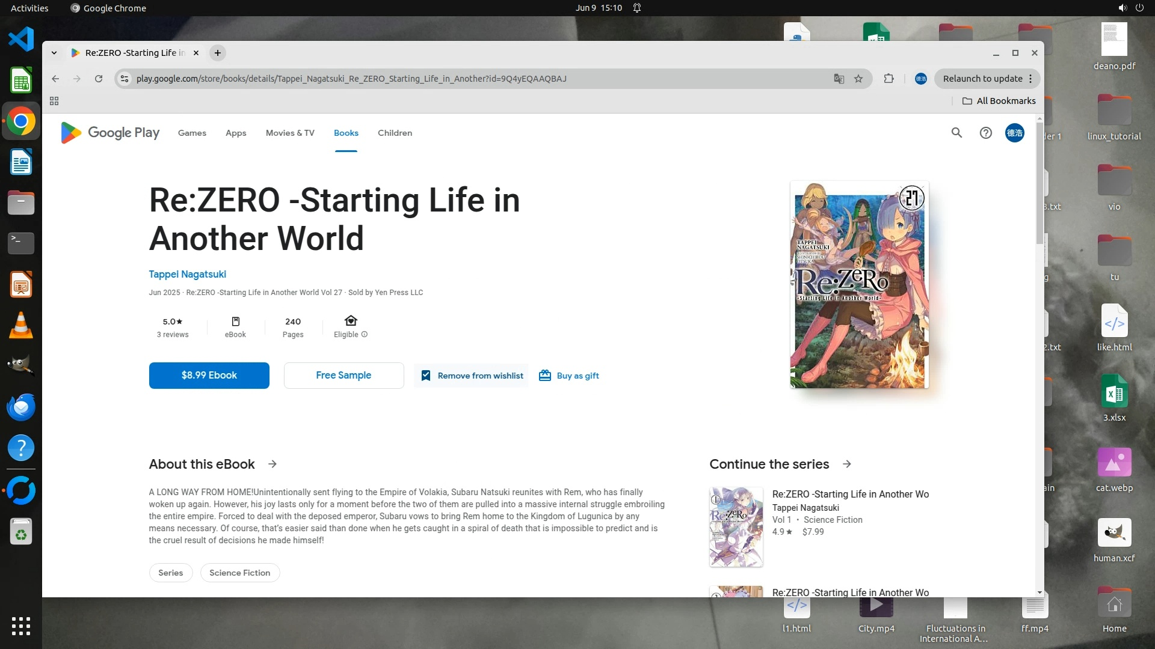Screen dimensions: 1155x649
Task: Expand the Continue the series arrow
Action: pyautogui.click(x=847, y=464)
